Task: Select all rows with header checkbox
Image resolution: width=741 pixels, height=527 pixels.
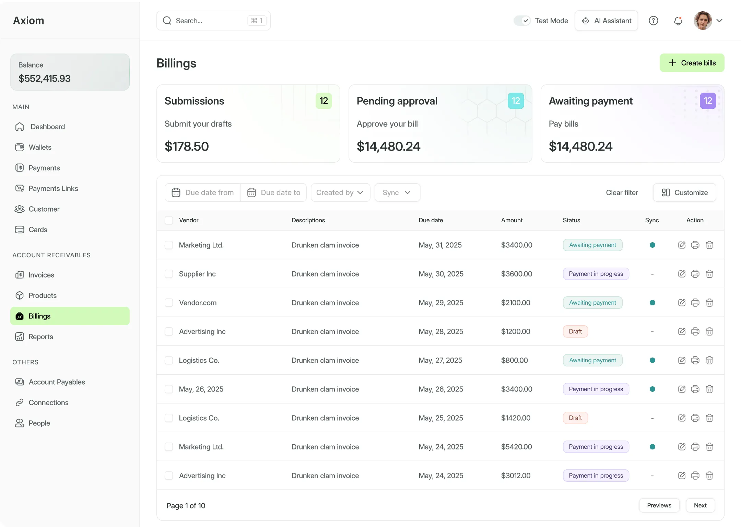Action: point(169,220)
